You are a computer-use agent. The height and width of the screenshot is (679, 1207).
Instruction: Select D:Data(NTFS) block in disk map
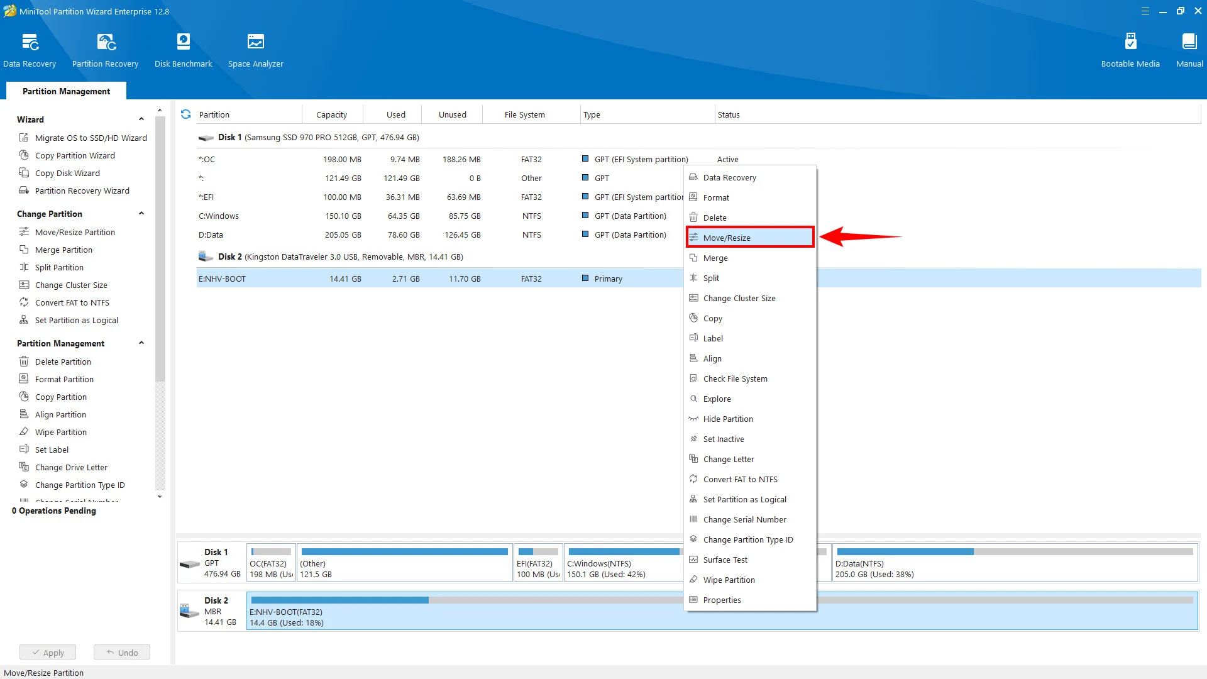click(x=1015, y=563)
